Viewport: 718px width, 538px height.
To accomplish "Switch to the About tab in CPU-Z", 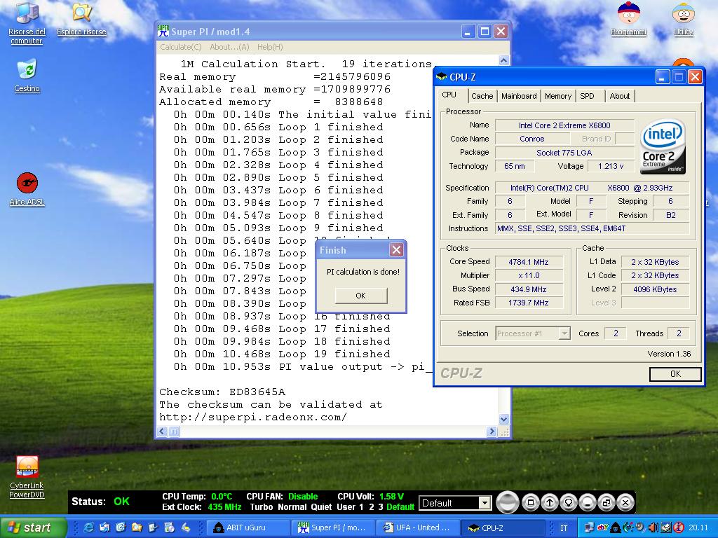I will click(620, 96).
